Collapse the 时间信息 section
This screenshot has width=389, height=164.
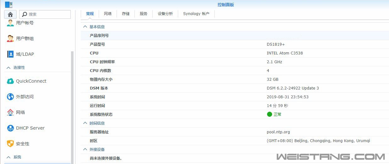[85, 123]
